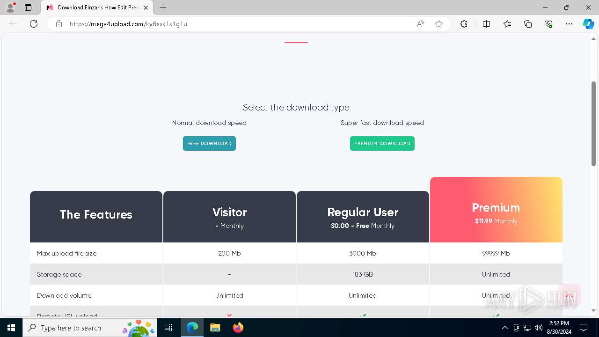Click the '3000 Mb' Regular User cell
Screen dimensions: 599x337
(x=363, y=253)
